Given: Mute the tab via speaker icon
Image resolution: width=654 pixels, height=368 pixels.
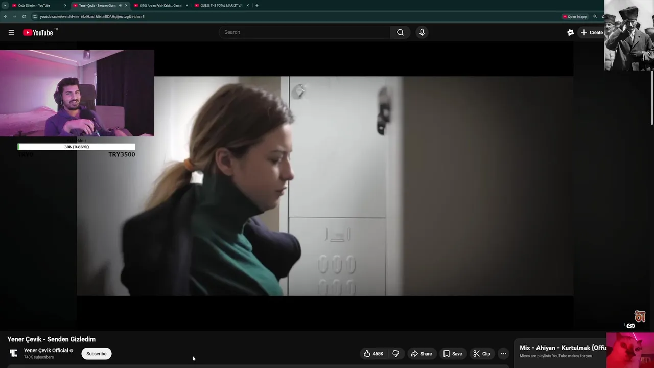Looking at the screenshot, I should [x=120, y=6].
